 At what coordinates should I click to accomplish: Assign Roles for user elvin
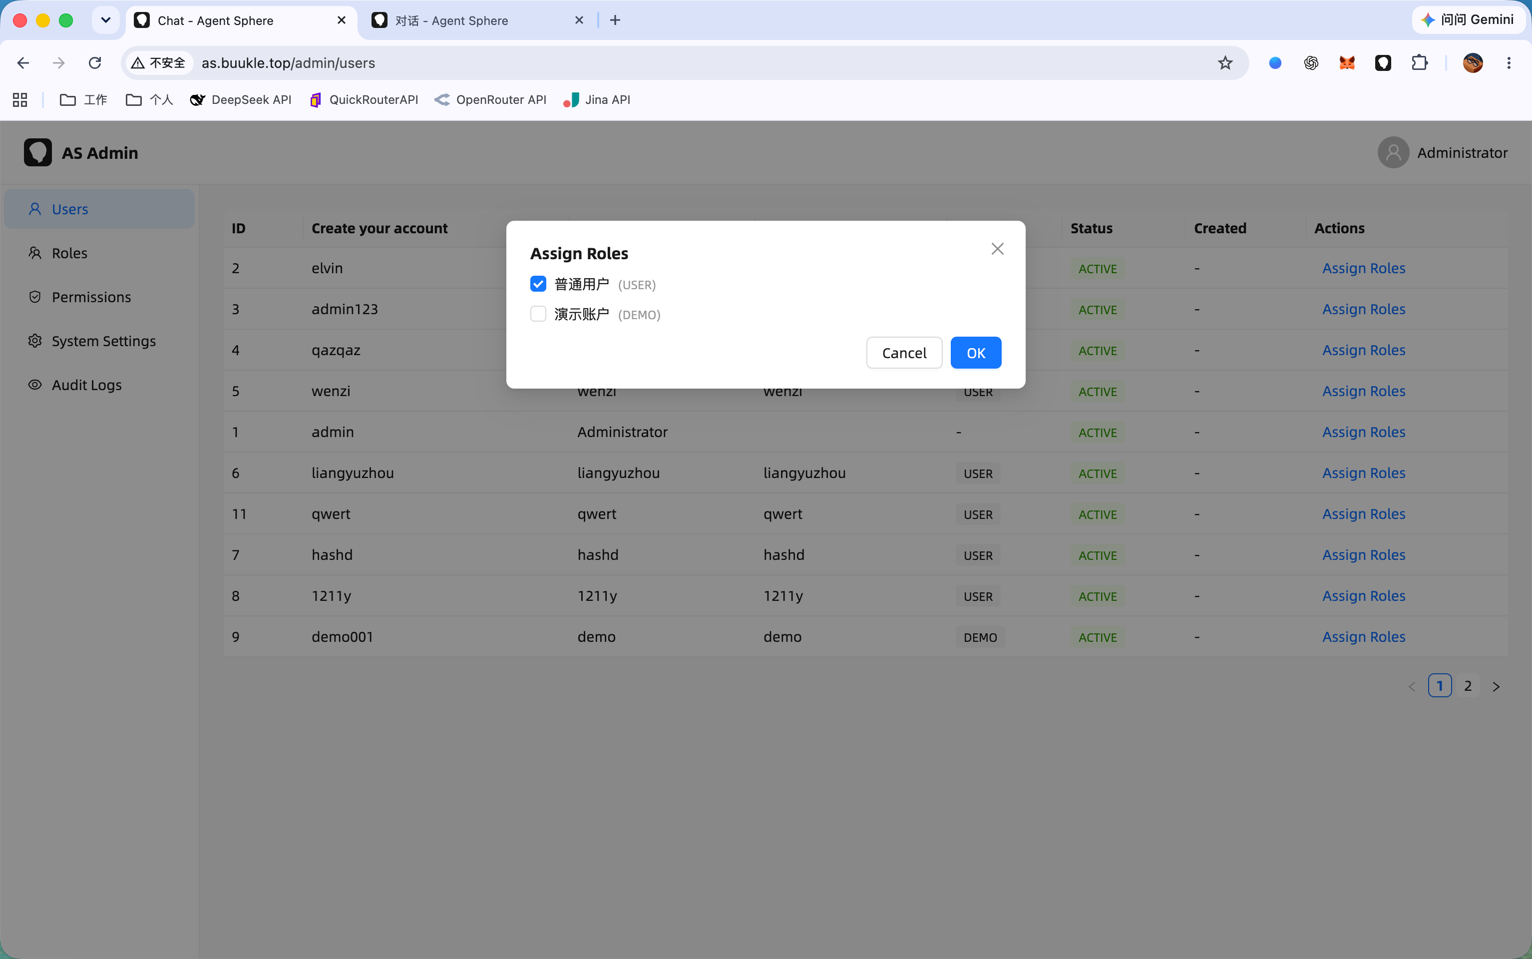coord(1363,268)
